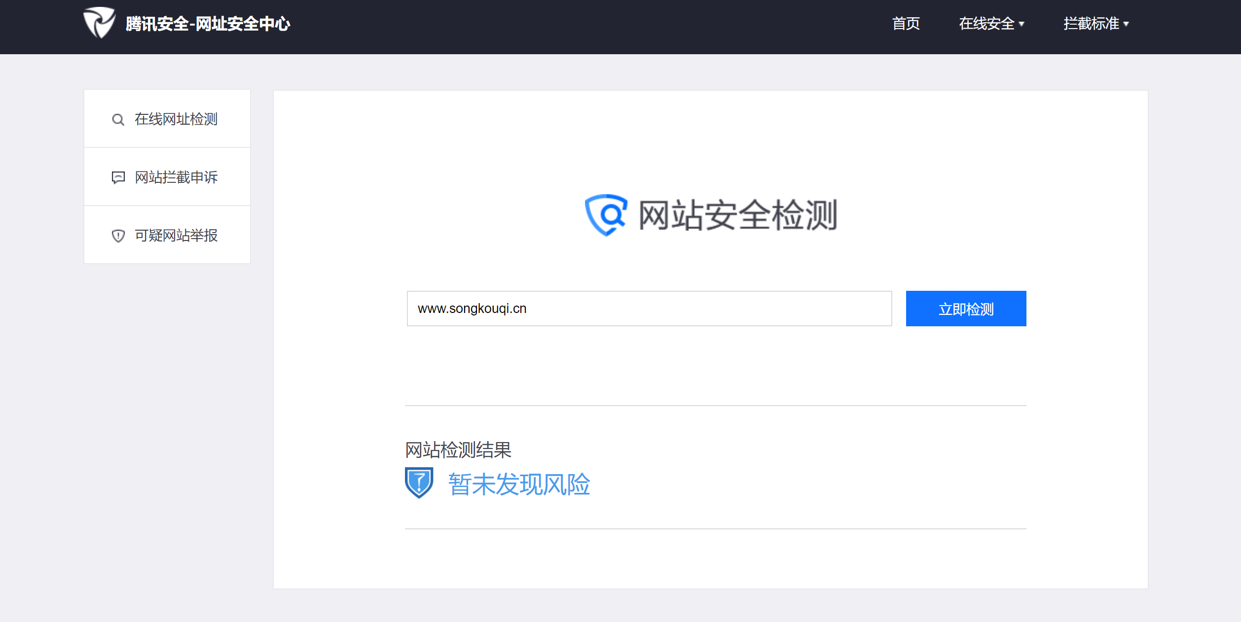Click the 网站检测结果 section label
The height and width of the screenshot is (622, 1241).
(x=458, y=450)
